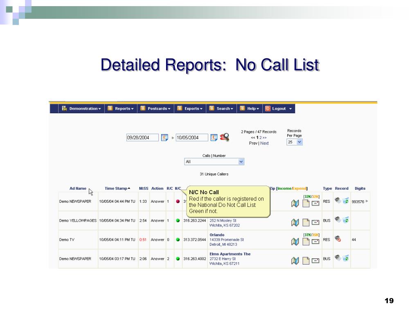Open the Records Per Page dropdown
Viewport: 419px width, 314px height.
tap(295, 142)
